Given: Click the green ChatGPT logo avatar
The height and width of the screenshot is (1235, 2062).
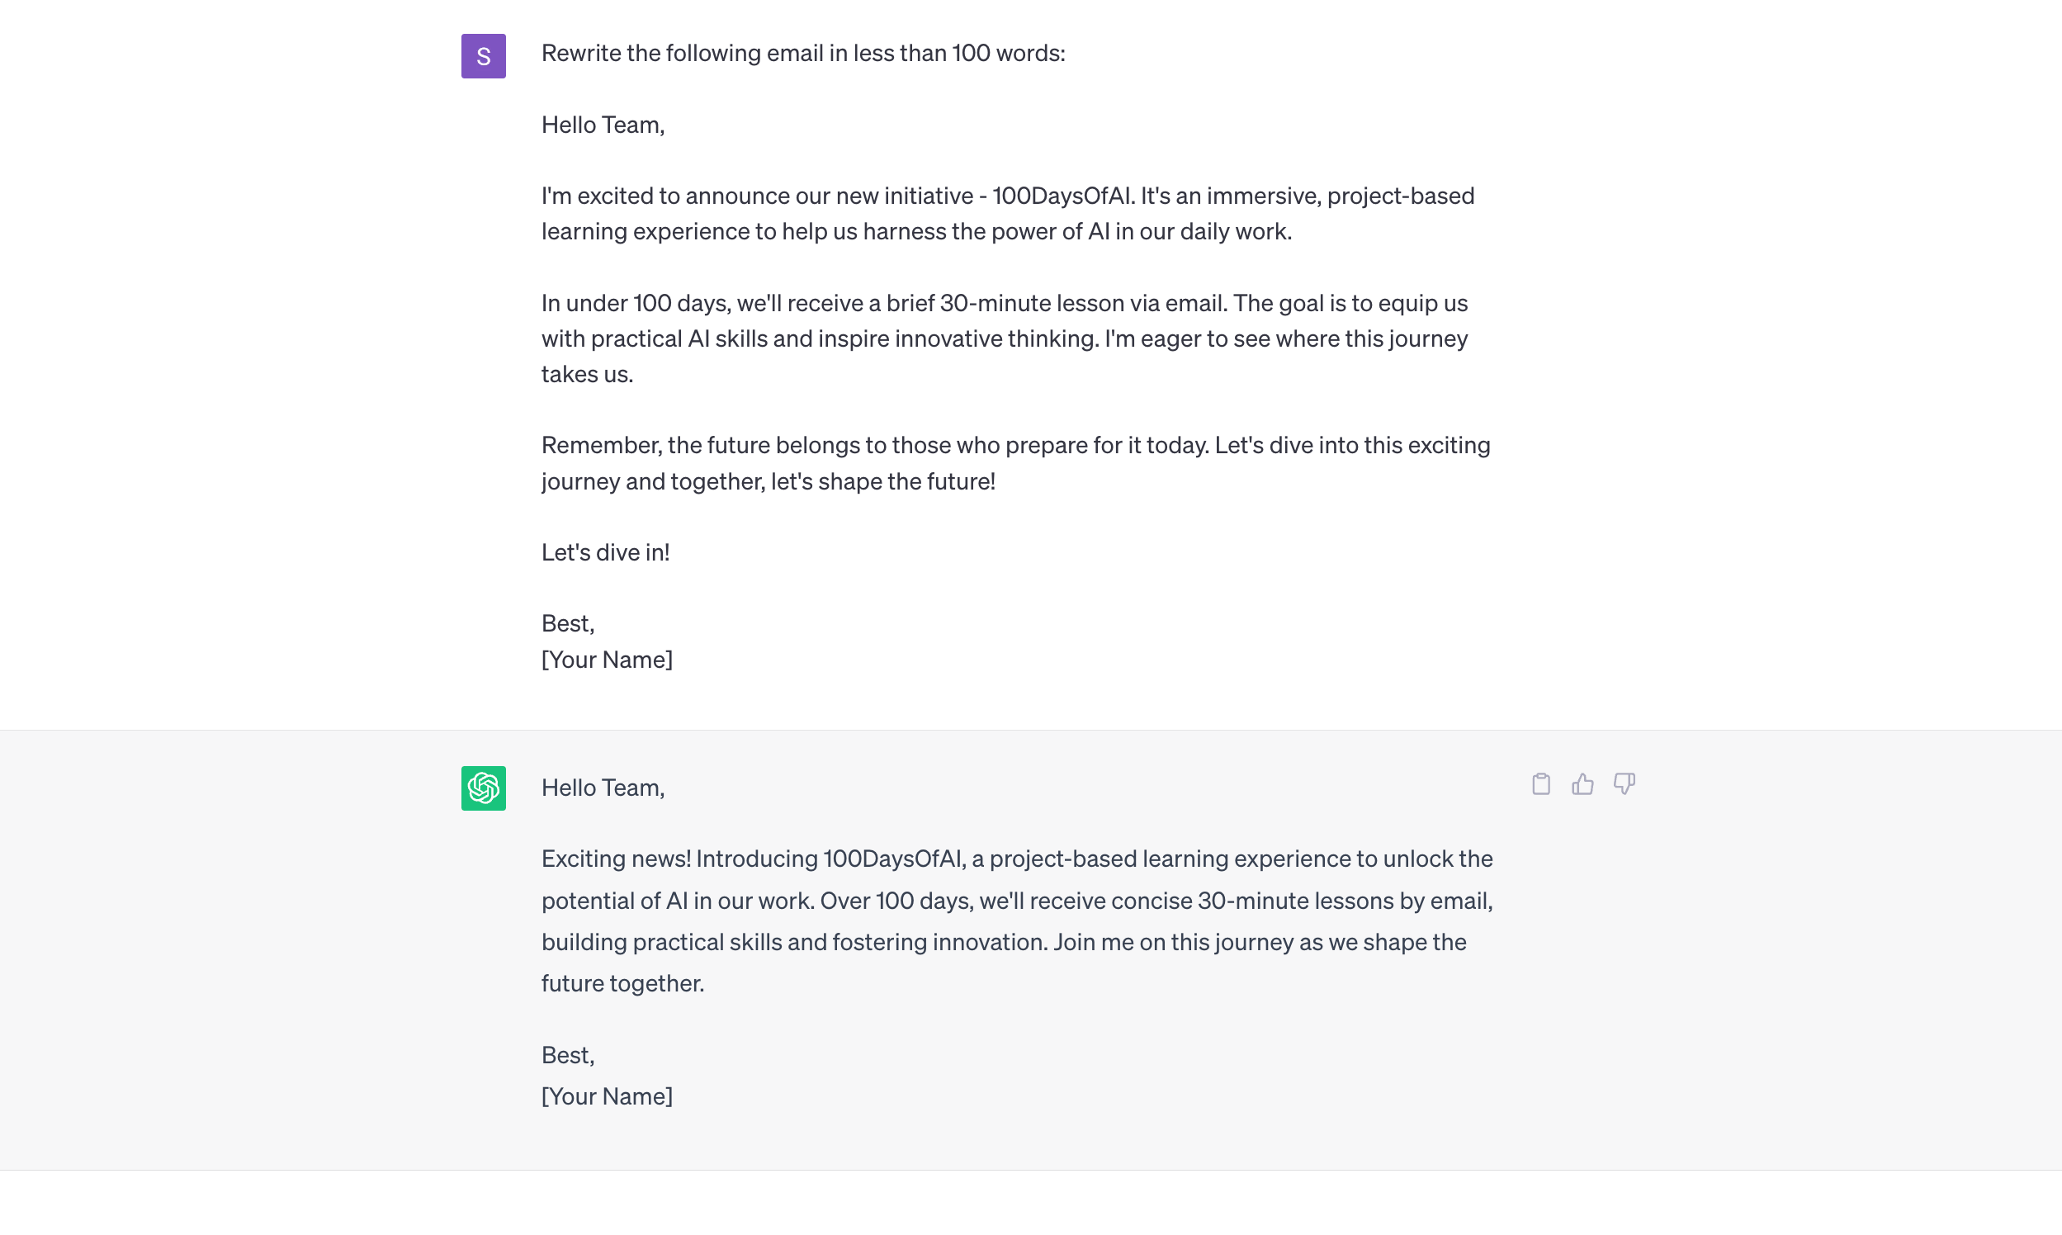Looking at the screenshot, I should (x=484, y=788).
